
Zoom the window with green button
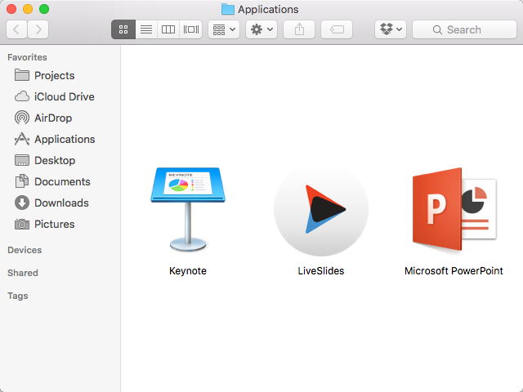[x=44, y=9]
